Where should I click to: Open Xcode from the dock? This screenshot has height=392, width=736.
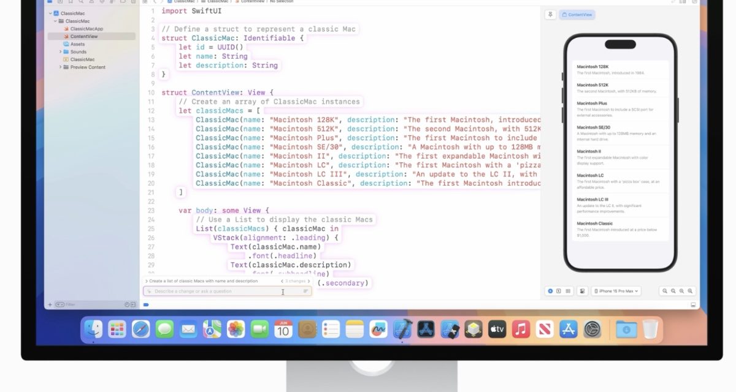pos(402,330)
